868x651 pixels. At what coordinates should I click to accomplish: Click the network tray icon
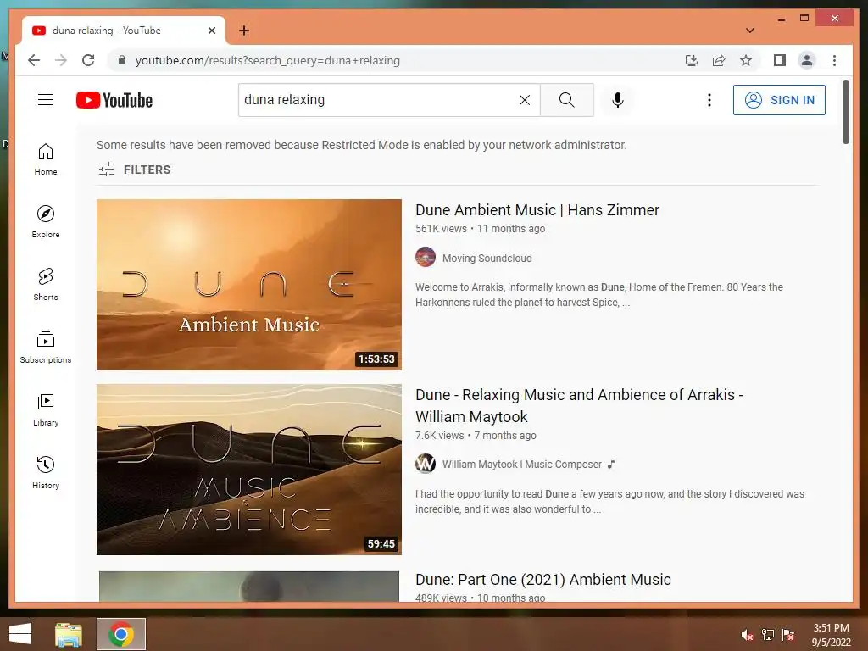coord(768,635)
